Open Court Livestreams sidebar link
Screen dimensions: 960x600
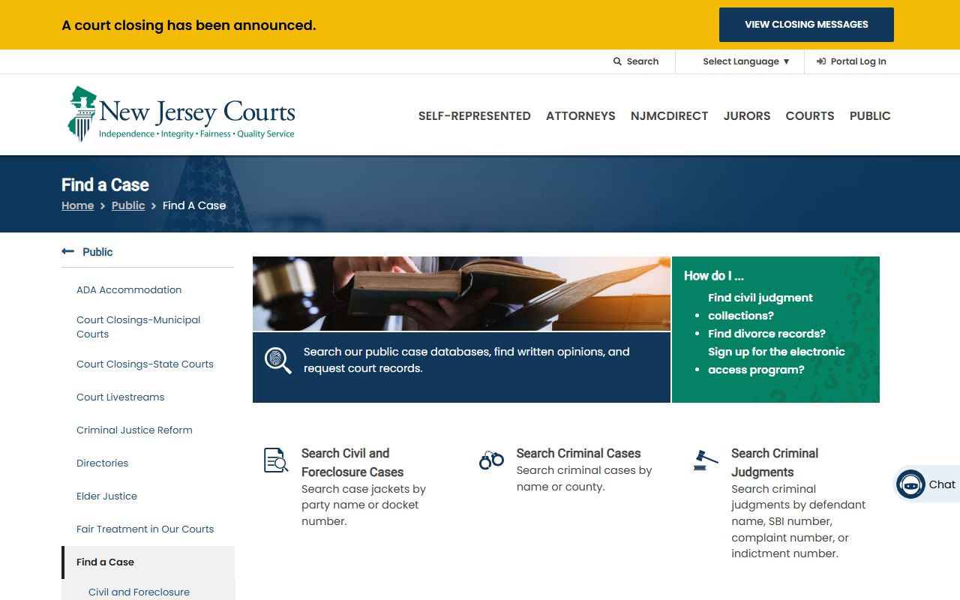point(120,397)
